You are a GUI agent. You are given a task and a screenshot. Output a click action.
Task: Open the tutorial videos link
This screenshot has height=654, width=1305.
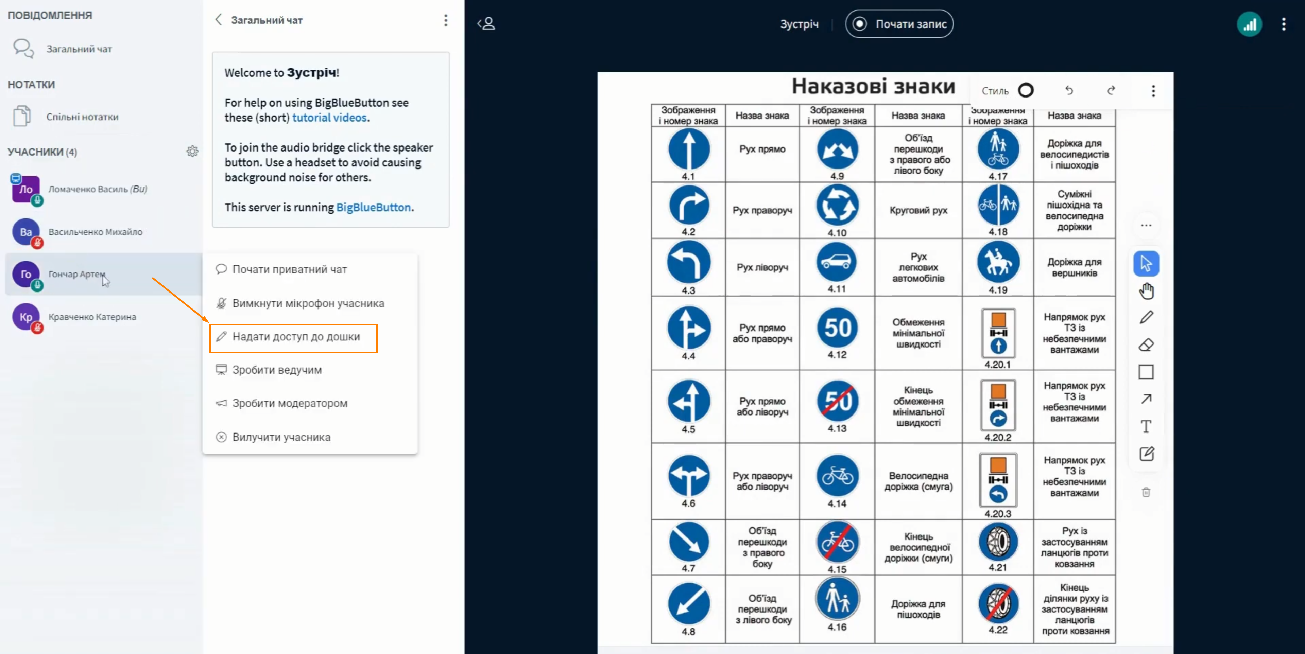(x=329, y=118)
